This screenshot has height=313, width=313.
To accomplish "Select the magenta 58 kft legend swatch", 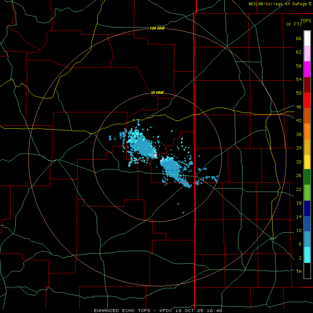I will pyautogui.click(x=307, y=69).
